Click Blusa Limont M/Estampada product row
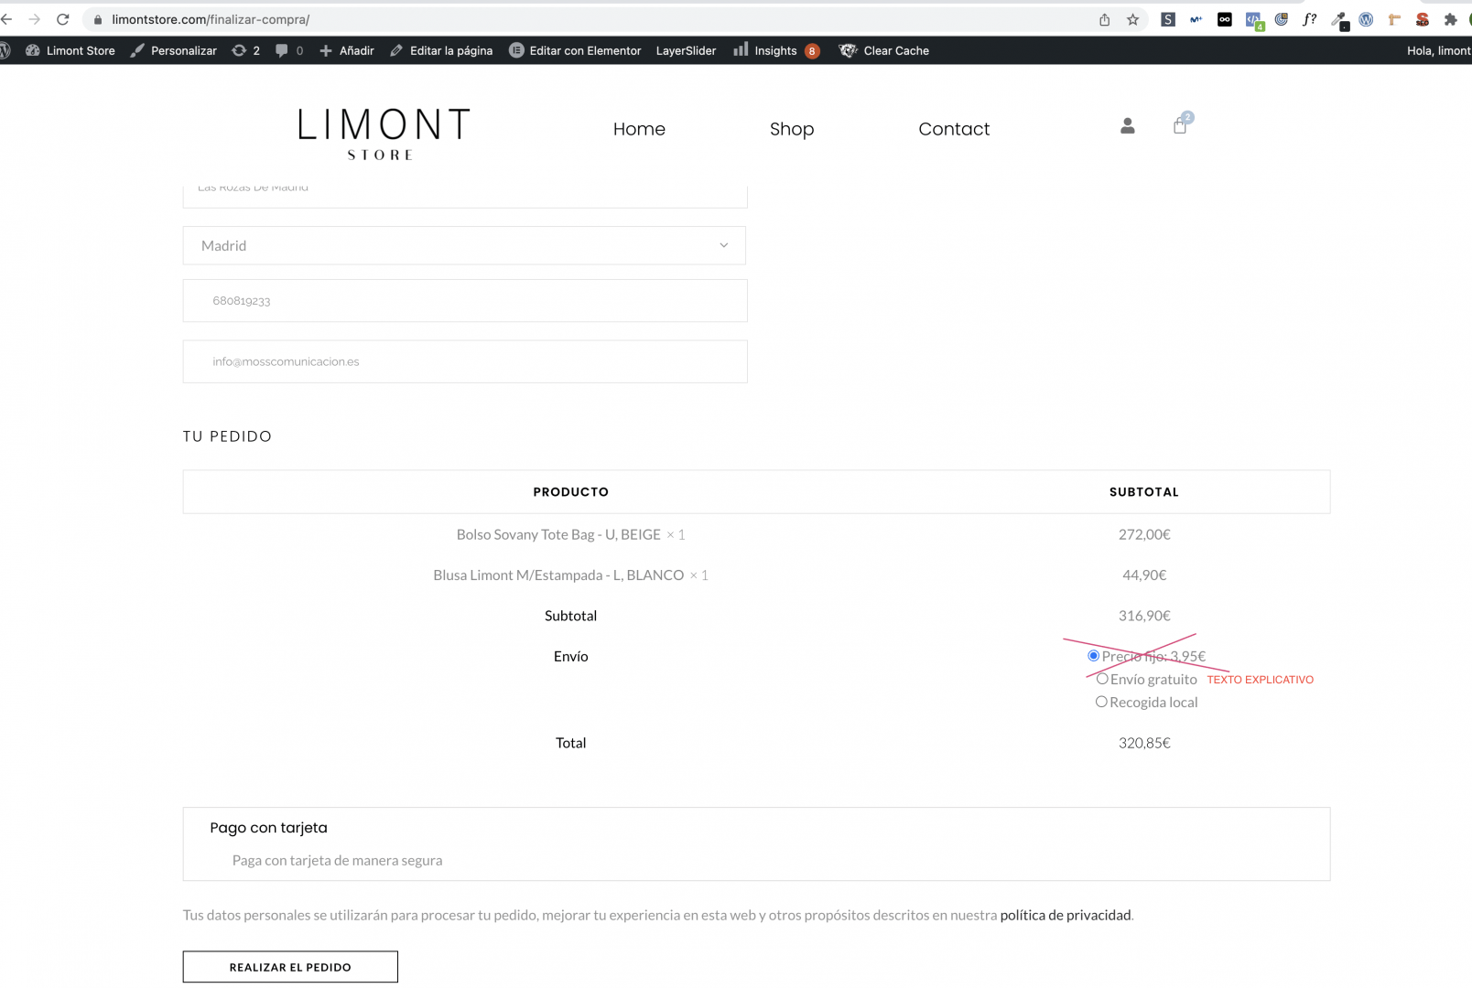1472x988 pixels. click(570, 575)
